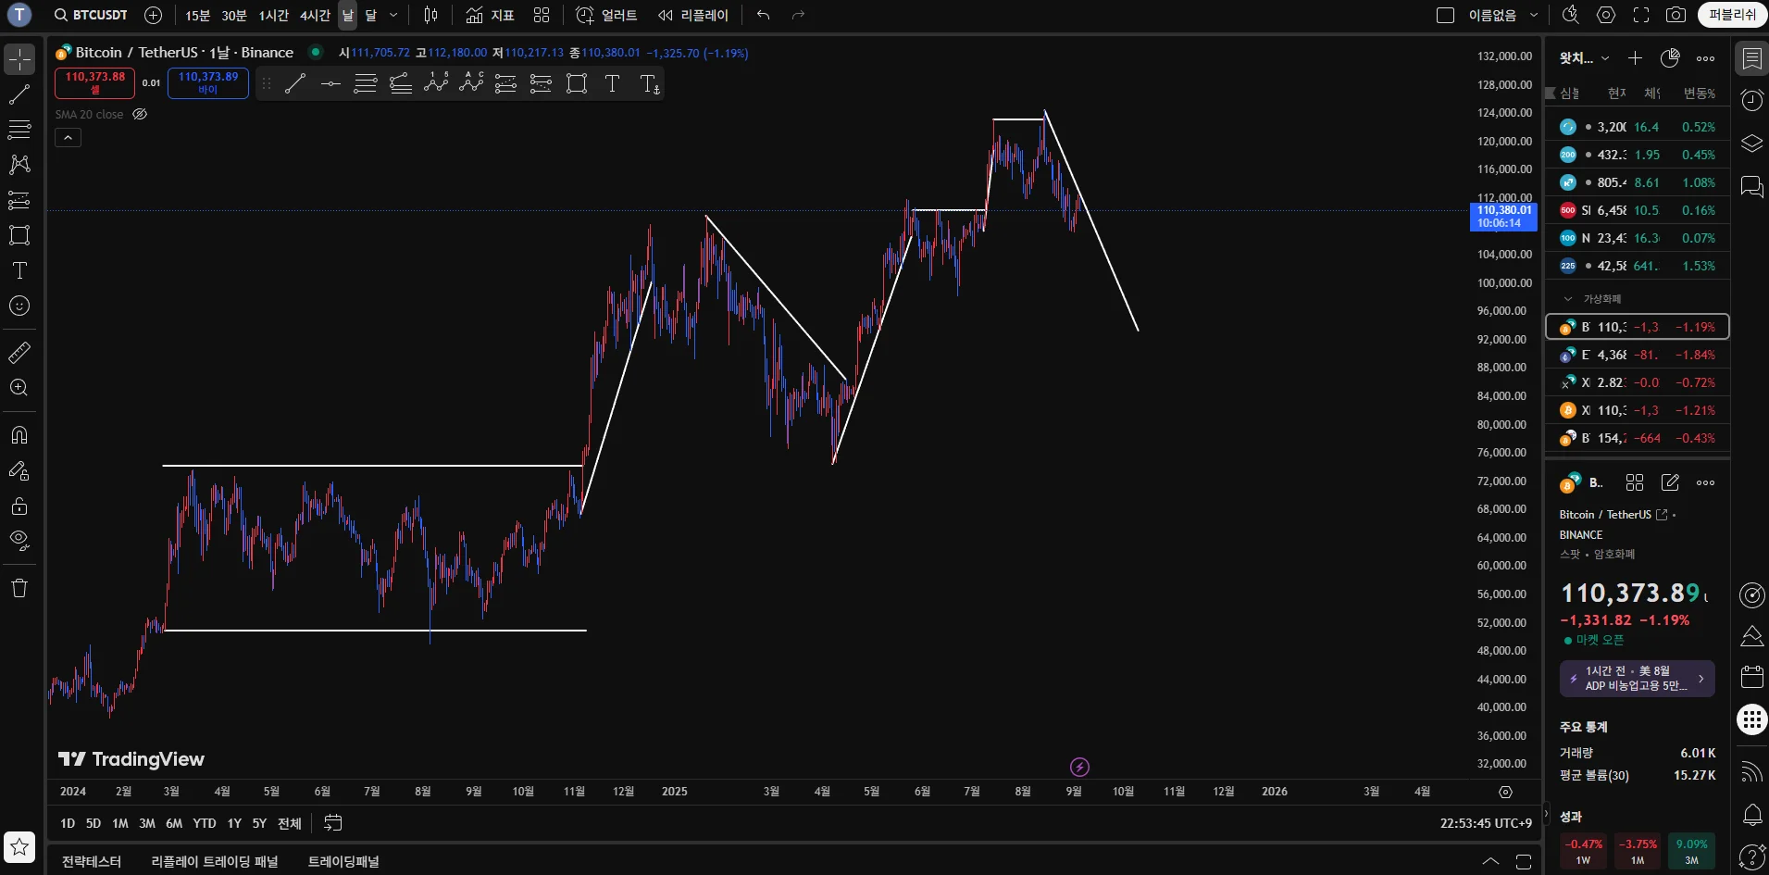
Task: Open the 트레이딩패널 tab
Action: point(343,862)
